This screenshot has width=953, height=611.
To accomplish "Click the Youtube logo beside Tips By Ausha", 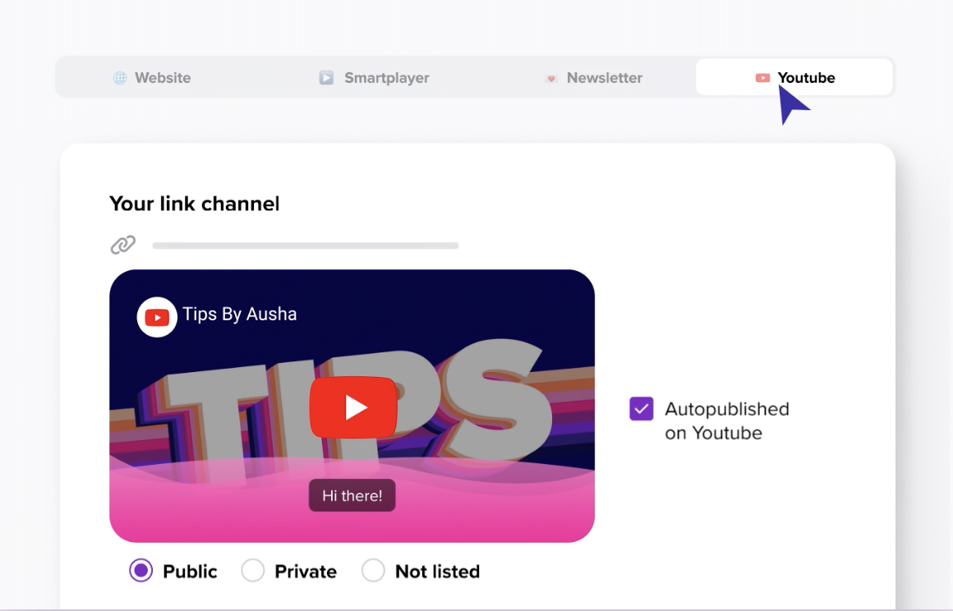I will tap(157, 317).
